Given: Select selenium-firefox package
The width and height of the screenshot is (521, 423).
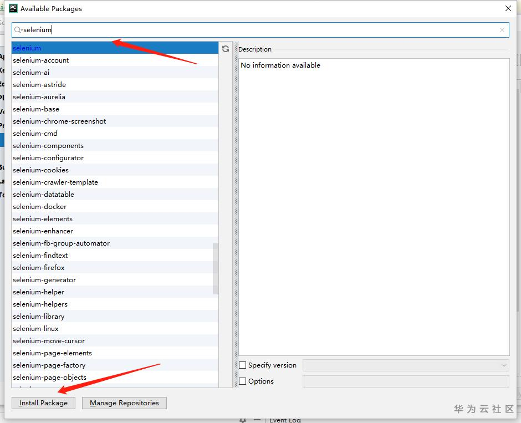Looking at the screenshot, I should click(115, 267).
